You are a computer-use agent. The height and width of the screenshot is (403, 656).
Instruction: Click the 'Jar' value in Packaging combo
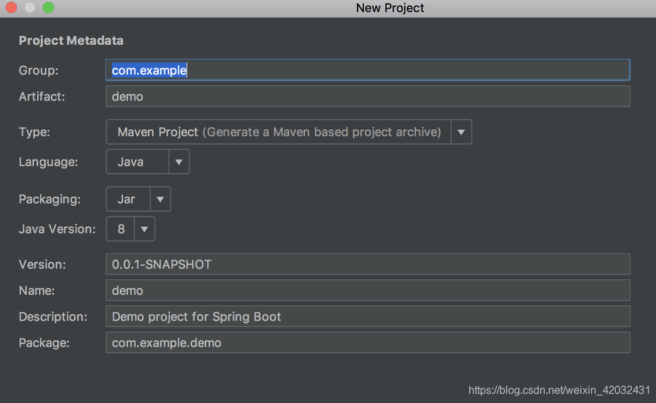tap(127, 199)
